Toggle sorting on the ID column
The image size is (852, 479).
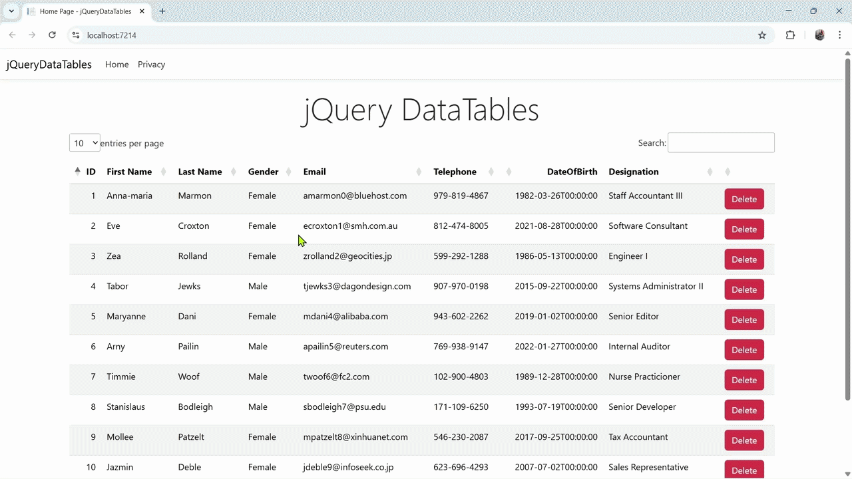point(91,172)
